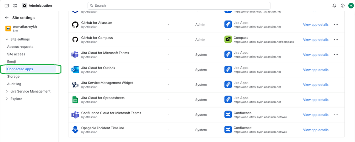Image resolution: width=355 pixels, height=142 pixels.
Task: Expand the Explore section
Action: [x=7, y=99]
